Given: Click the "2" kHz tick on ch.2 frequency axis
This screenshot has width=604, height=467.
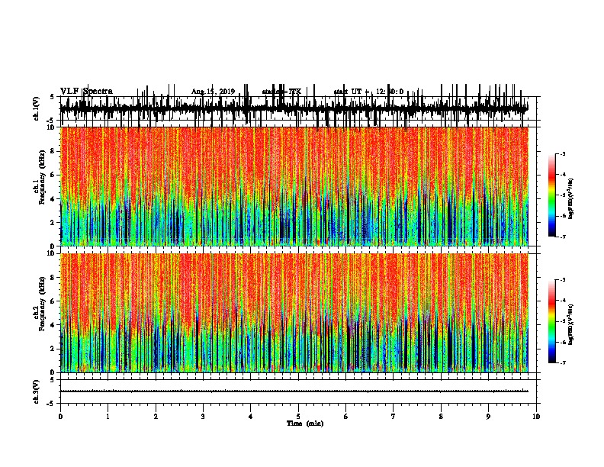Looking at the screenshot, I should pyautogui.click(x=53, y=349).
